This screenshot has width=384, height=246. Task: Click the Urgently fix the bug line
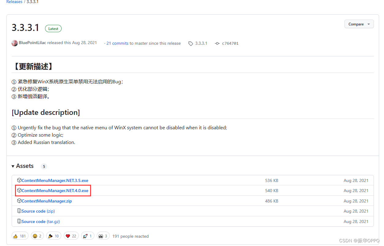119,128
